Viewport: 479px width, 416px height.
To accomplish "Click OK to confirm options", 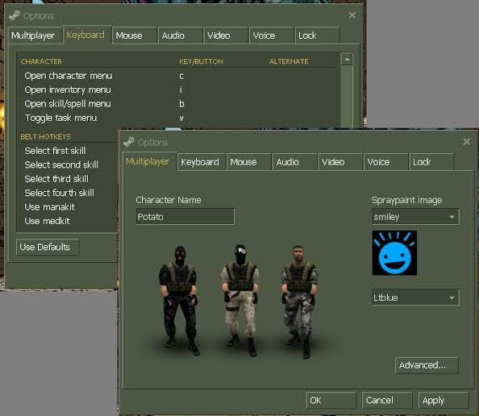I will (x=331, y=400).
